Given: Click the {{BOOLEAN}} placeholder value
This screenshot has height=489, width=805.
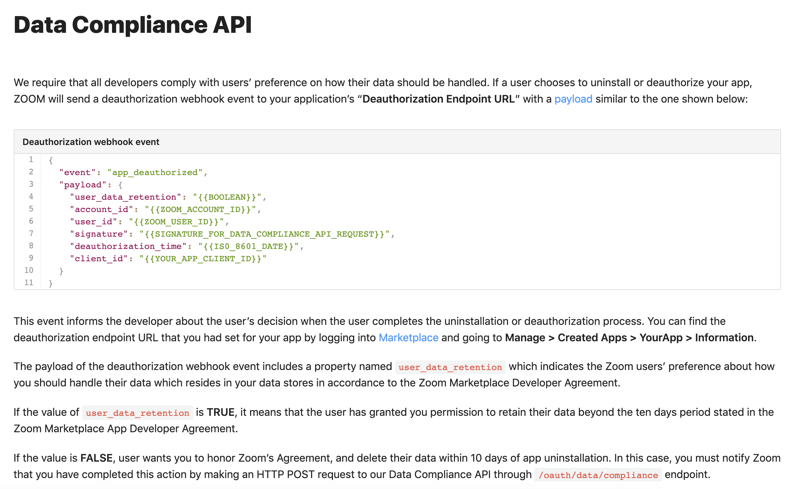Looking at the screenshot, I should point(227,197).
